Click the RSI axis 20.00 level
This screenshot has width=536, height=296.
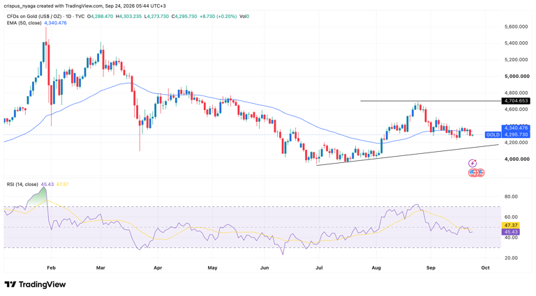[512, 258]
